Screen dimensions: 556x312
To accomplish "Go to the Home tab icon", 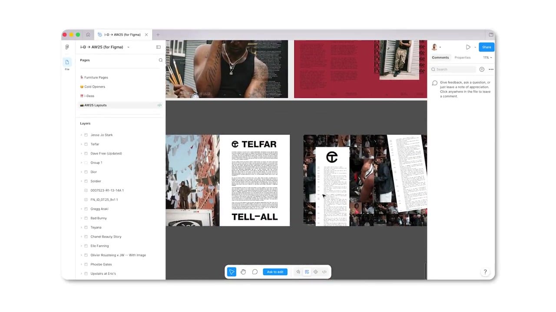I will 88,35.
